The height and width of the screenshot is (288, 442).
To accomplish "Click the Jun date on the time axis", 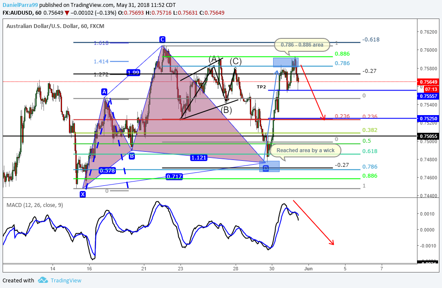I will pyautogui.click(x=308, y=269).
